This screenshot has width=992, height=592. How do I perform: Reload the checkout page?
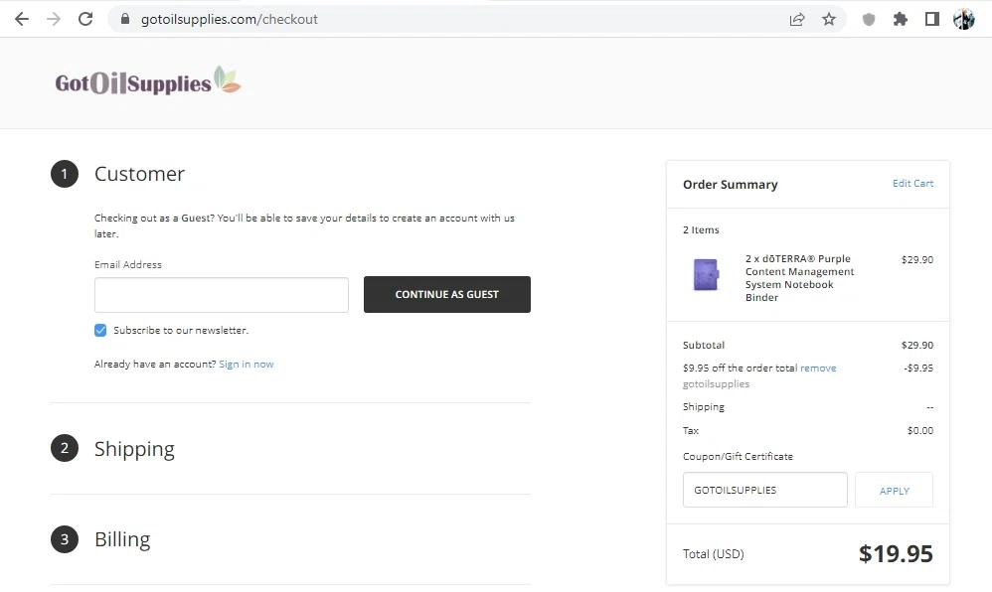pos(85,19)
